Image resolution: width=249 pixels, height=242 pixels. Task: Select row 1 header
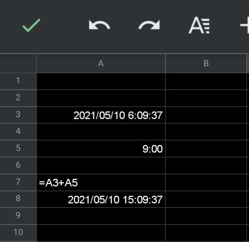[18, 81]
